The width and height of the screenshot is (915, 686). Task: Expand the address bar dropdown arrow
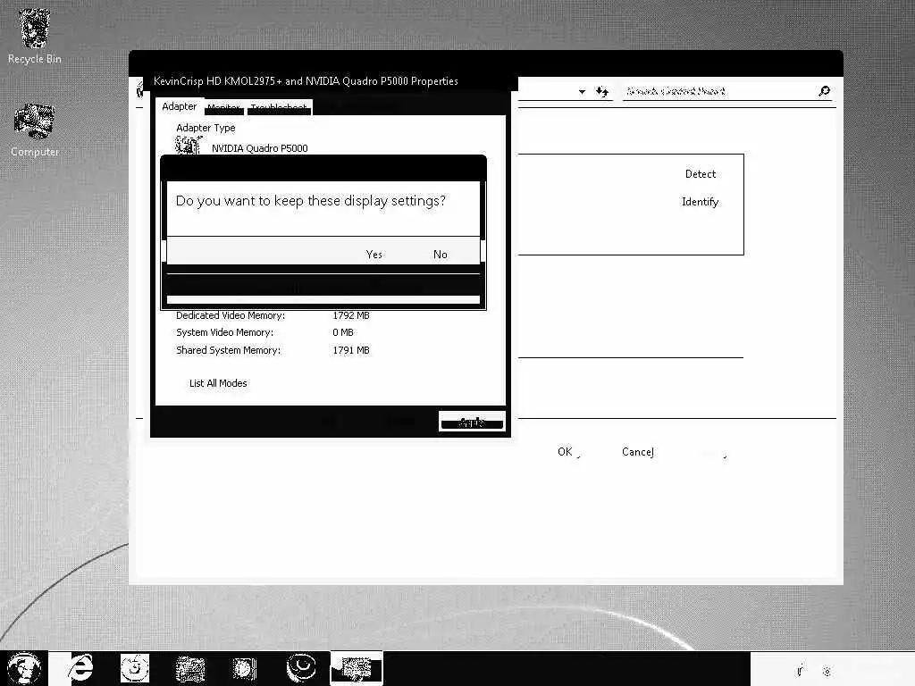tap(582, 92)
